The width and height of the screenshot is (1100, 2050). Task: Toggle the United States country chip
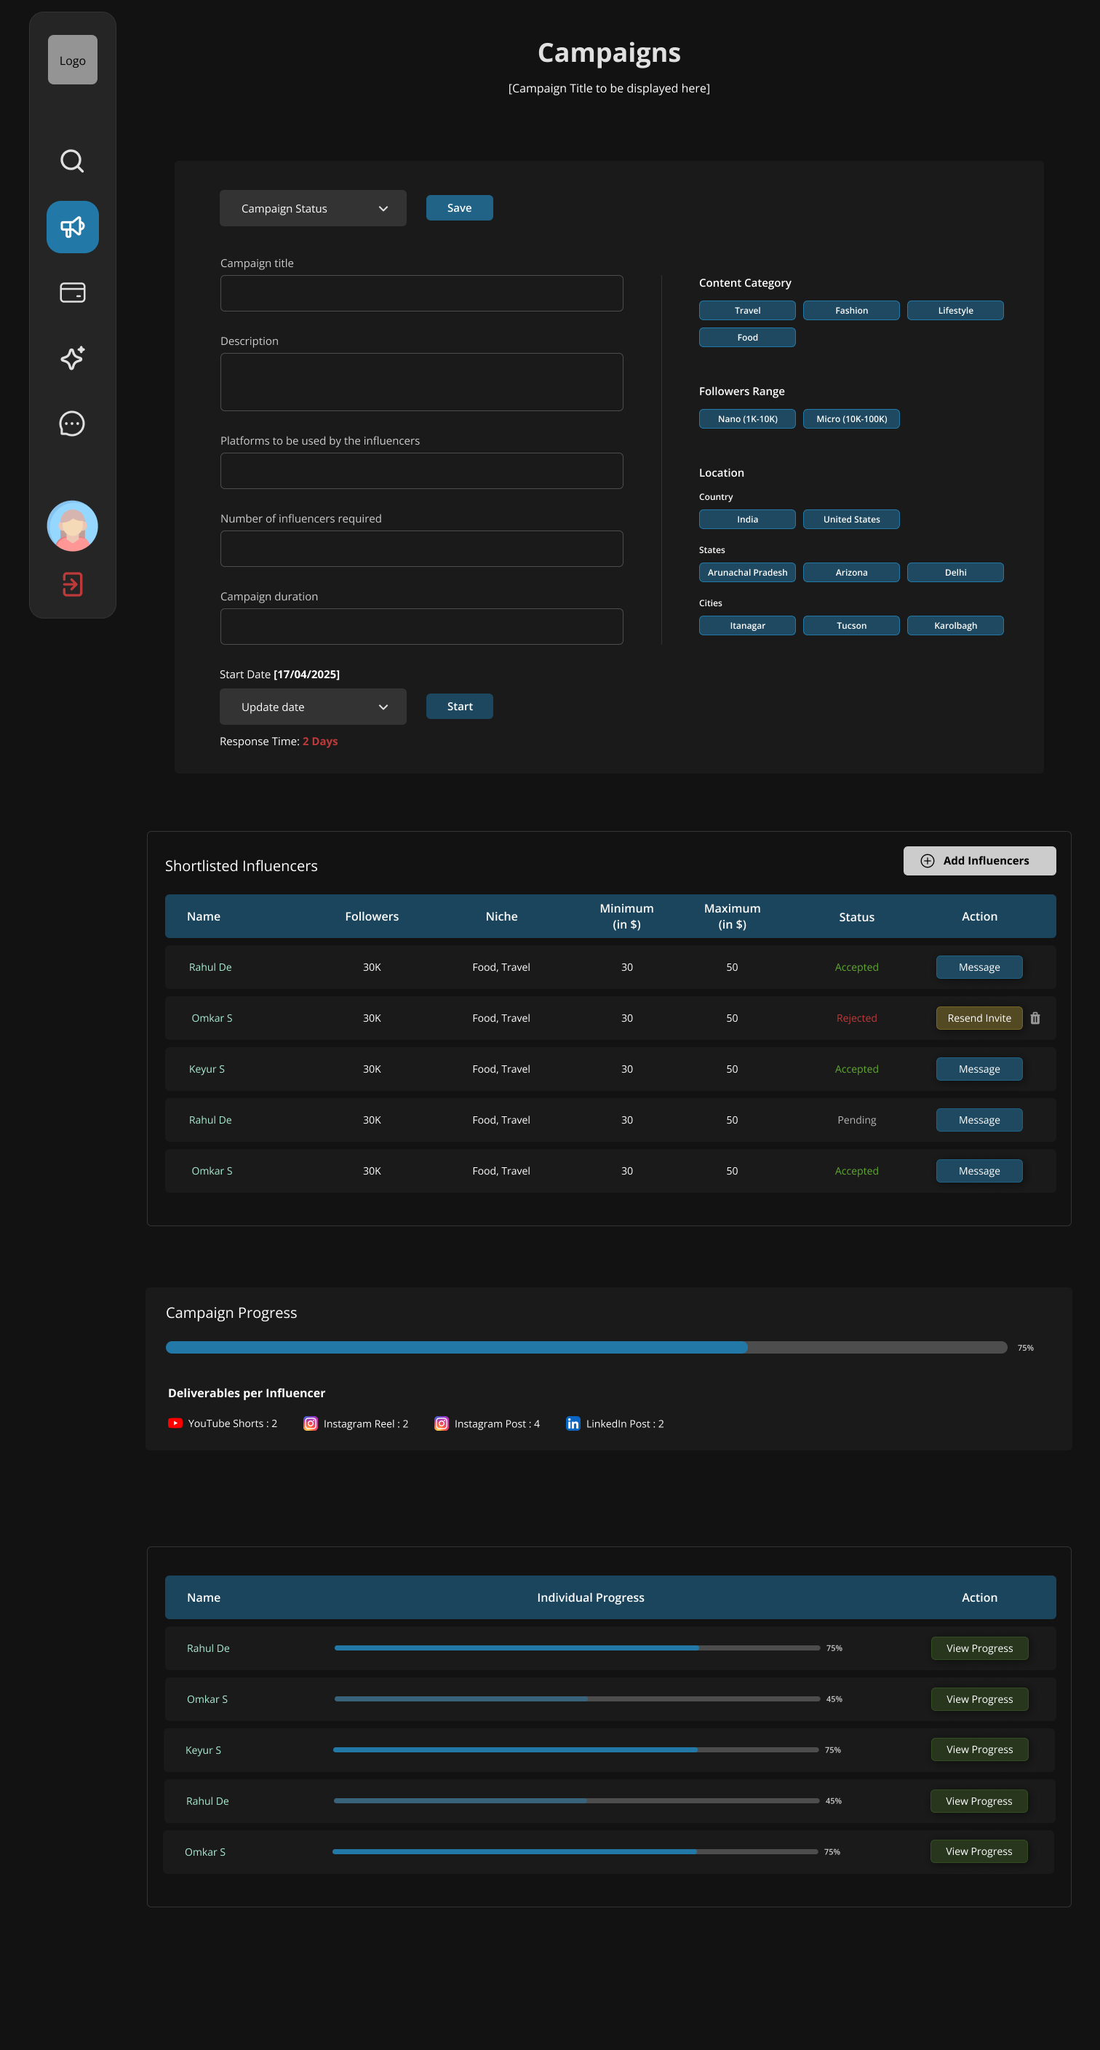[851, 519]
